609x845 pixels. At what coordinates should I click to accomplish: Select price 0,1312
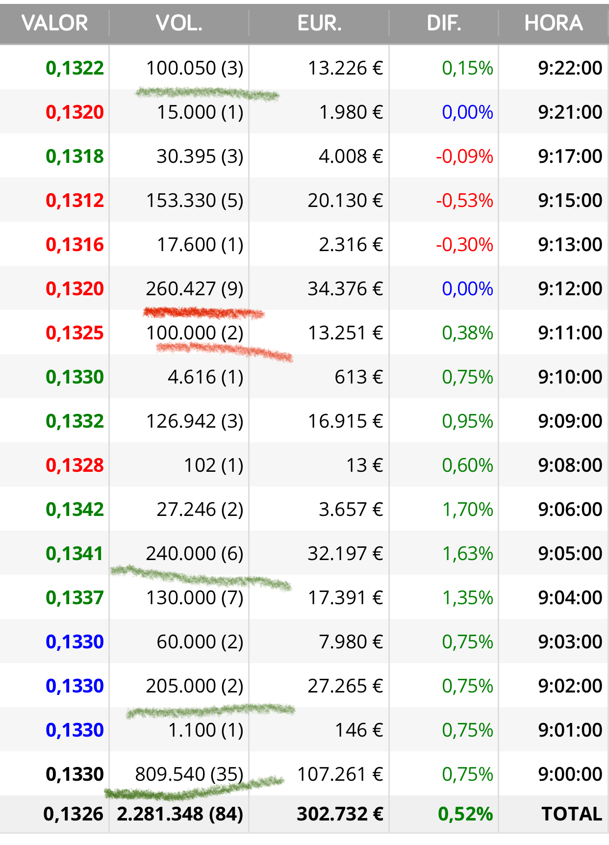[75, 201]
